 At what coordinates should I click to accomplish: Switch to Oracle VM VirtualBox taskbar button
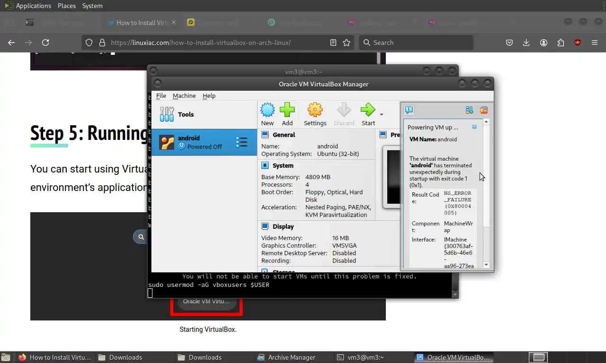(x=453, y=357)
